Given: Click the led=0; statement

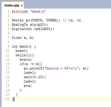Looking at the screenshot, I should (x=30, y=81).
